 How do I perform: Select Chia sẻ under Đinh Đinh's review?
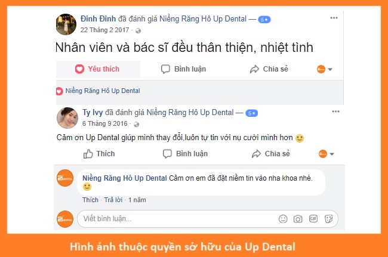coord(269,69)
